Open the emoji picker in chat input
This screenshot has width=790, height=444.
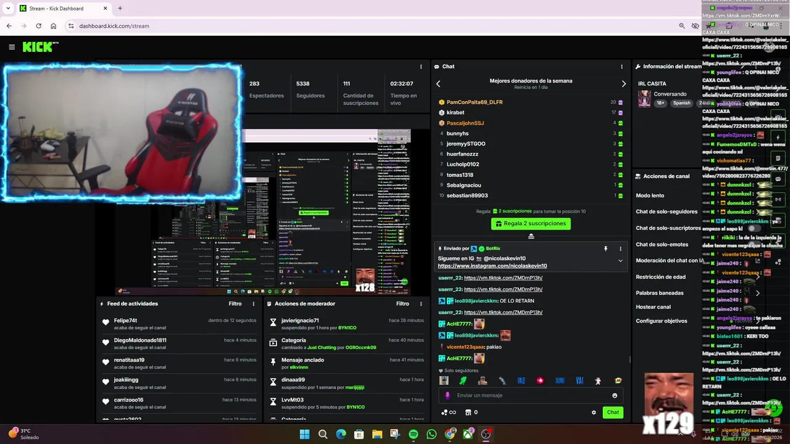[x=615, y=395]
